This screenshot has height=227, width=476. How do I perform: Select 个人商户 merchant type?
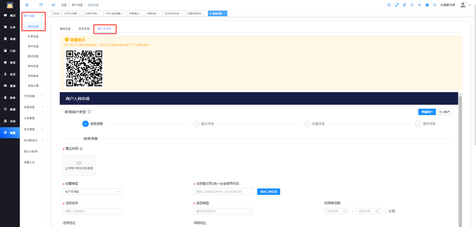coord(444,112)
